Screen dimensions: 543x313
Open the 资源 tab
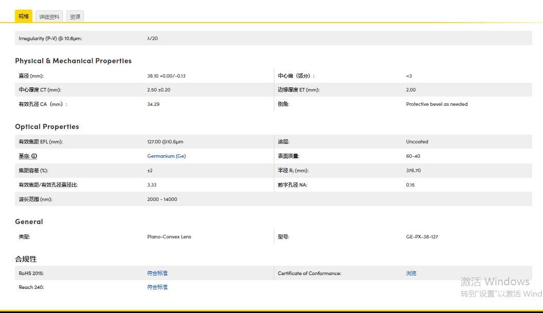click(x=75, y=16)
